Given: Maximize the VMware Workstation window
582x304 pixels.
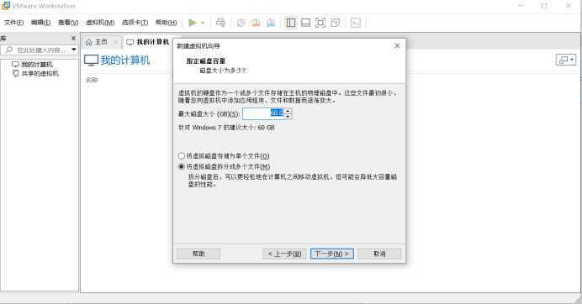Looking at the screenshot, I should pyautogui.click(x=544, y=6).
